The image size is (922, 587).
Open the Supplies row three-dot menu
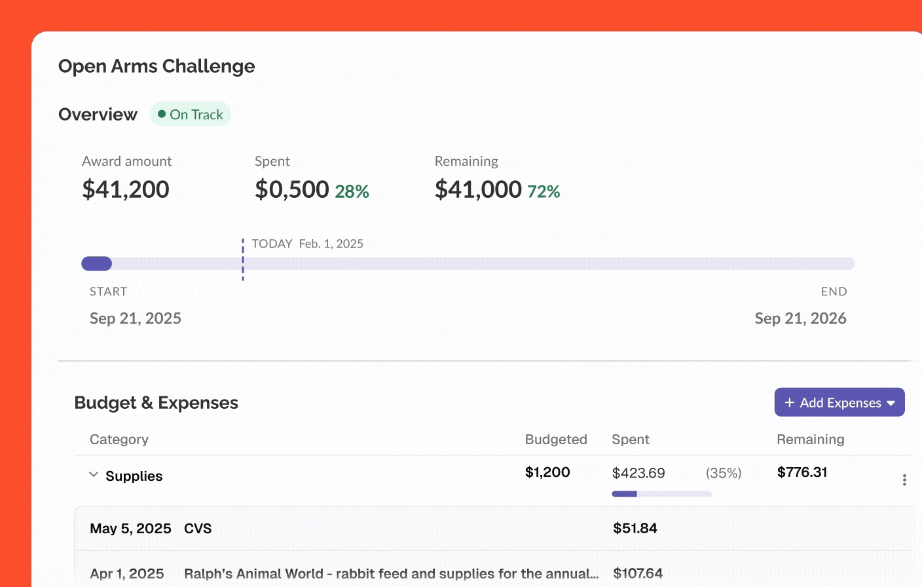coord(904,480)
